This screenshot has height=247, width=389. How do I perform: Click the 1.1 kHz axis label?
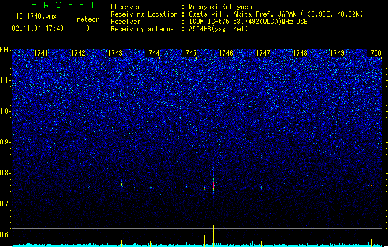(x=6, y=80)
